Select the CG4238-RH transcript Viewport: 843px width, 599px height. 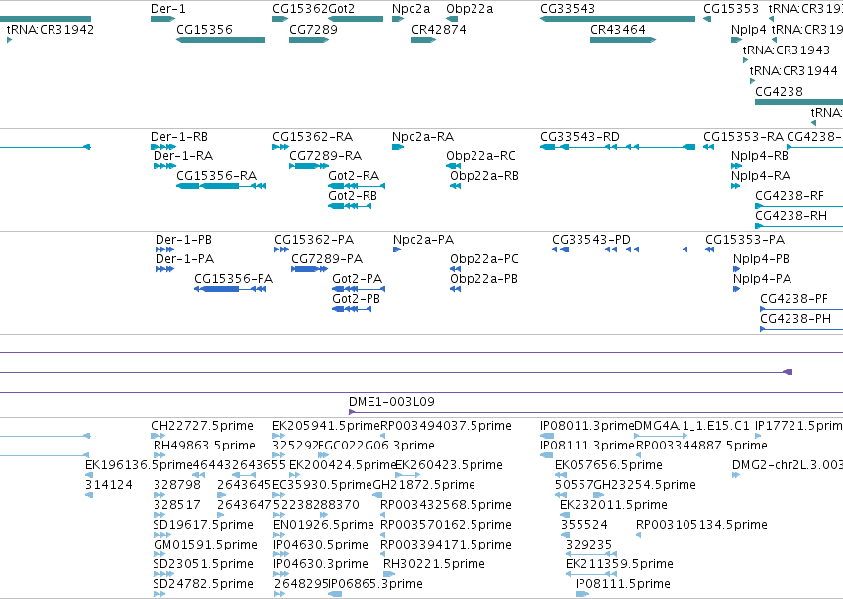[x=798, y=226]
